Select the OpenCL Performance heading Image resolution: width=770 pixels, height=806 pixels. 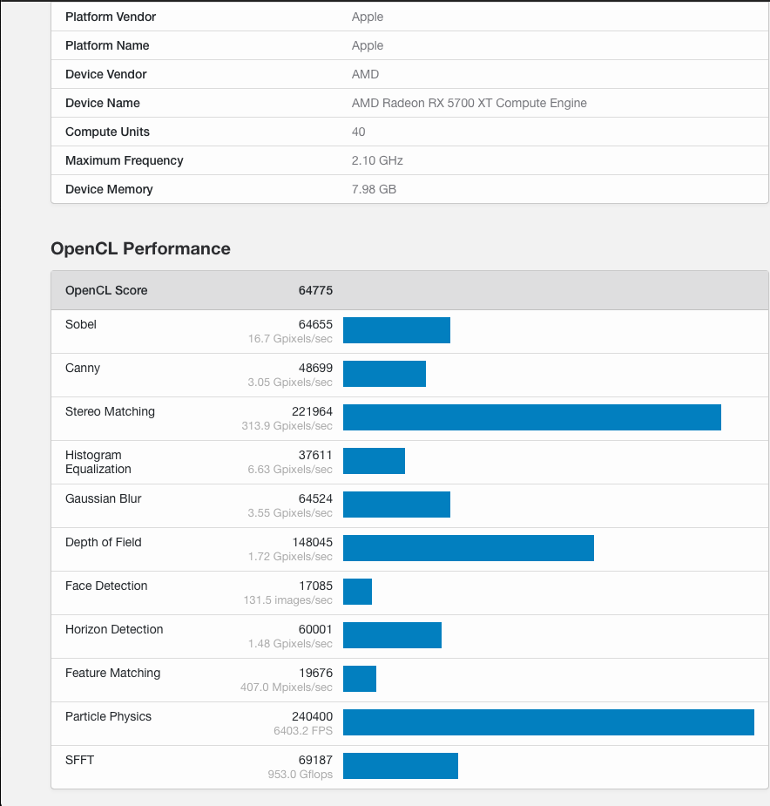(x=140, y=249)
